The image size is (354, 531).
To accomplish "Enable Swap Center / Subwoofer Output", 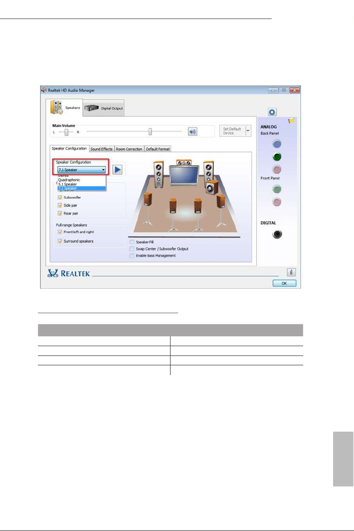I will 132,249.
